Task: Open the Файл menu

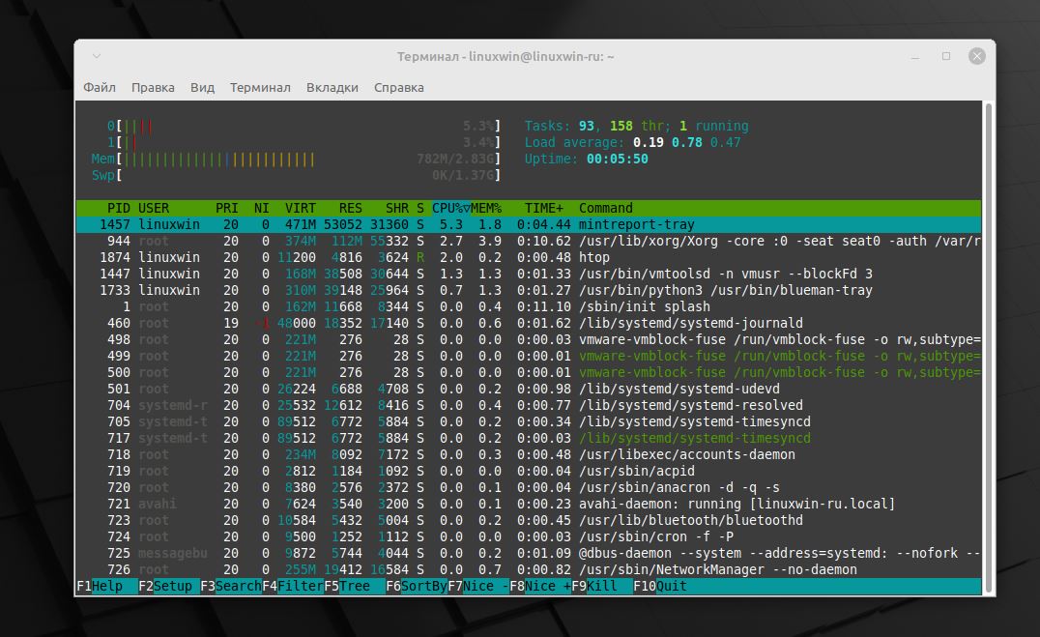Action: point(100,88)
